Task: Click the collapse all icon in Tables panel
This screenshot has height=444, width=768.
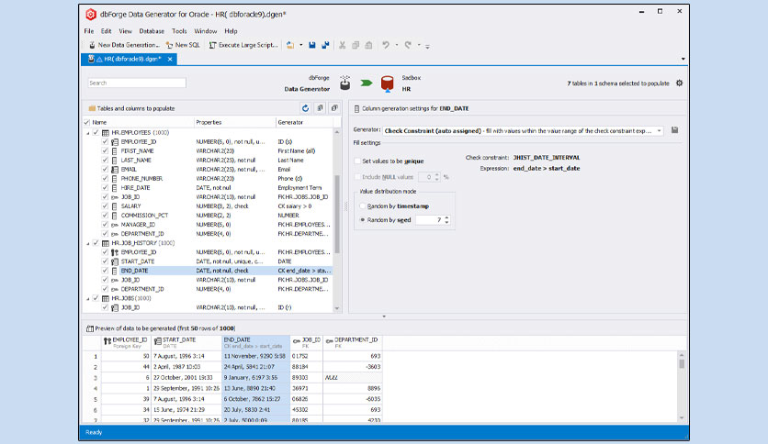Action: click(334, 108)
